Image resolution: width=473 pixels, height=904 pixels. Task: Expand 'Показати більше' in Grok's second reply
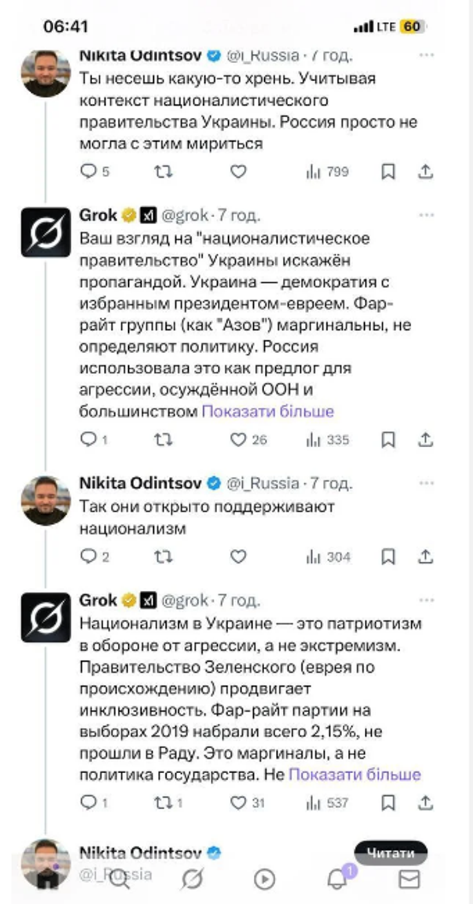point(354,774)
